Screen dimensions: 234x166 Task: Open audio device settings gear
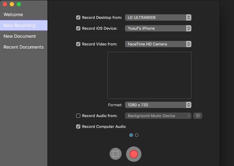198,116
